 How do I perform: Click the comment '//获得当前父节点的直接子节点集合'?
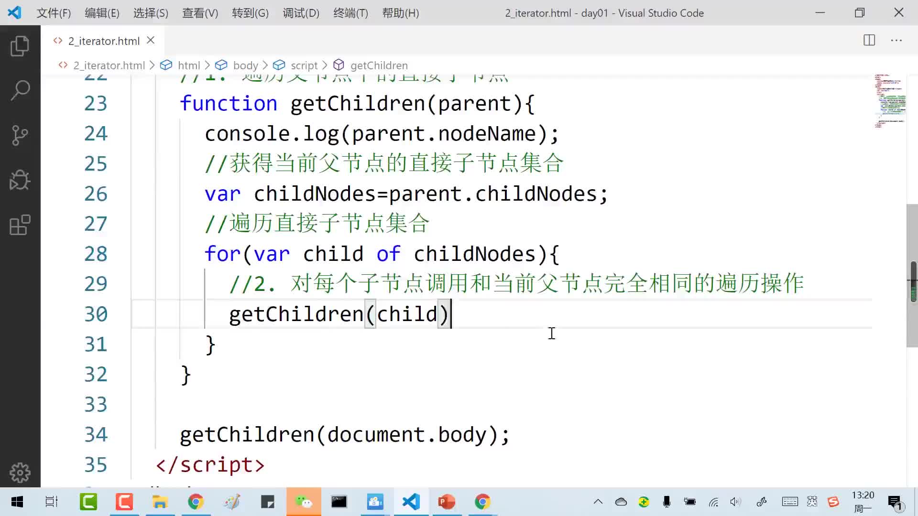click(x=384, y=163)
